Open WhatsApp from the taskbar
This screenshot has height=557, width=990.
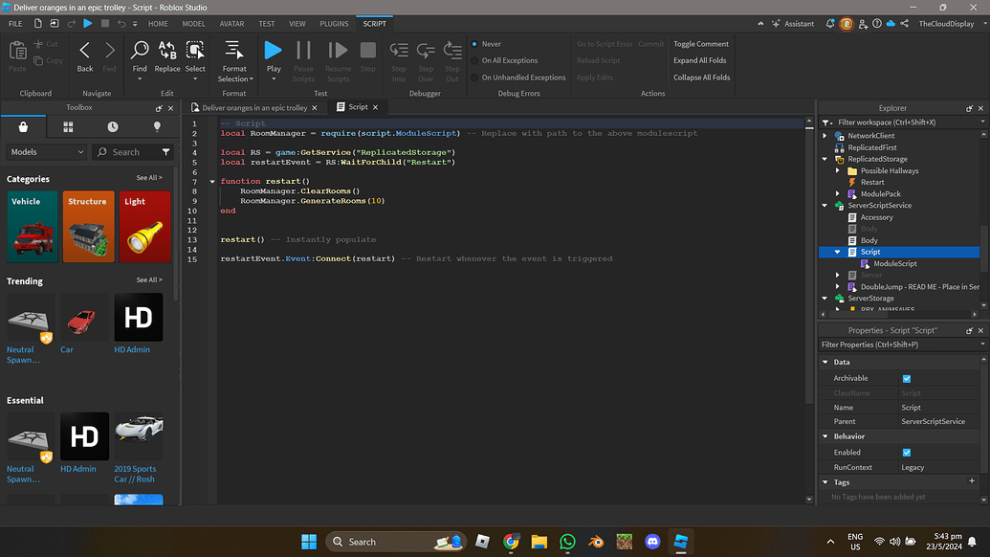(567, 542)
